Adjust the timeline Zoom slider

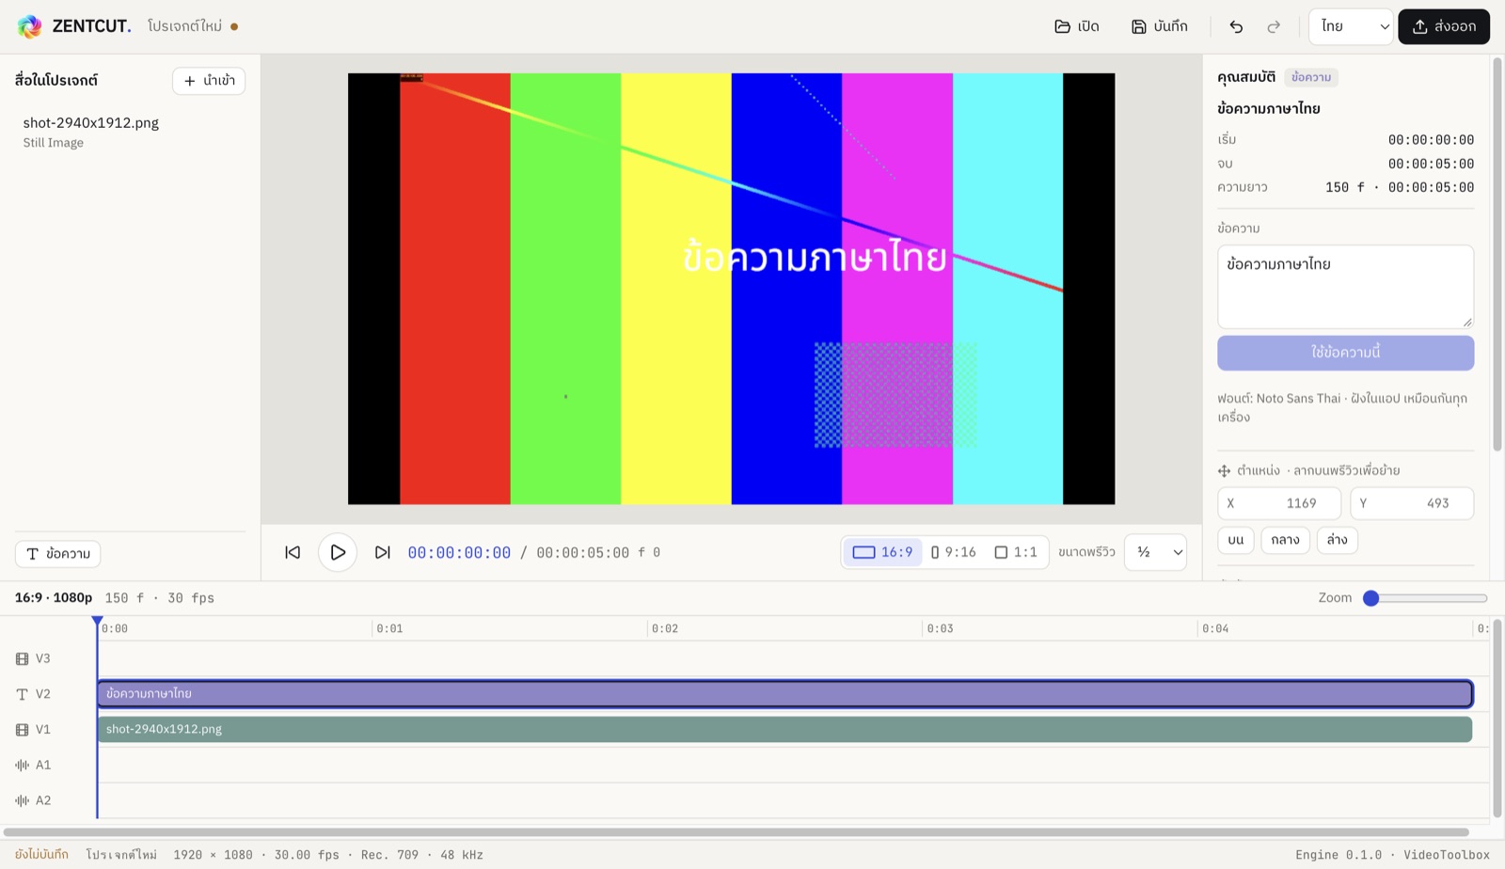[1425, 598]
